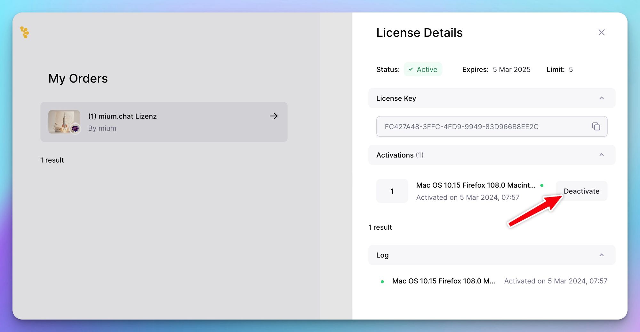Image resolution: width=640 pixels, height=332 pixels.
Task: Click the 'My Orders' heading
Action: (x=78, y=79)
